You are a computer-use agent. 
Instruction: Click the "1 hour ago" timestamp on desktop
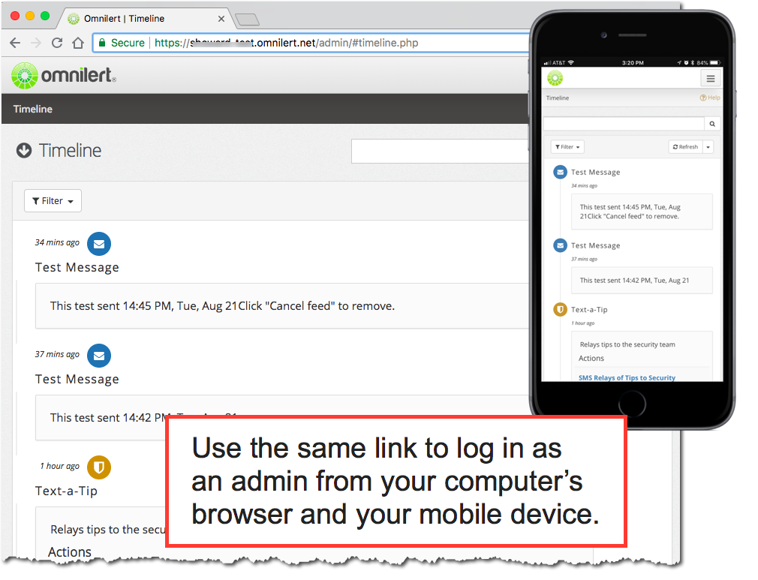click(60, 465)
